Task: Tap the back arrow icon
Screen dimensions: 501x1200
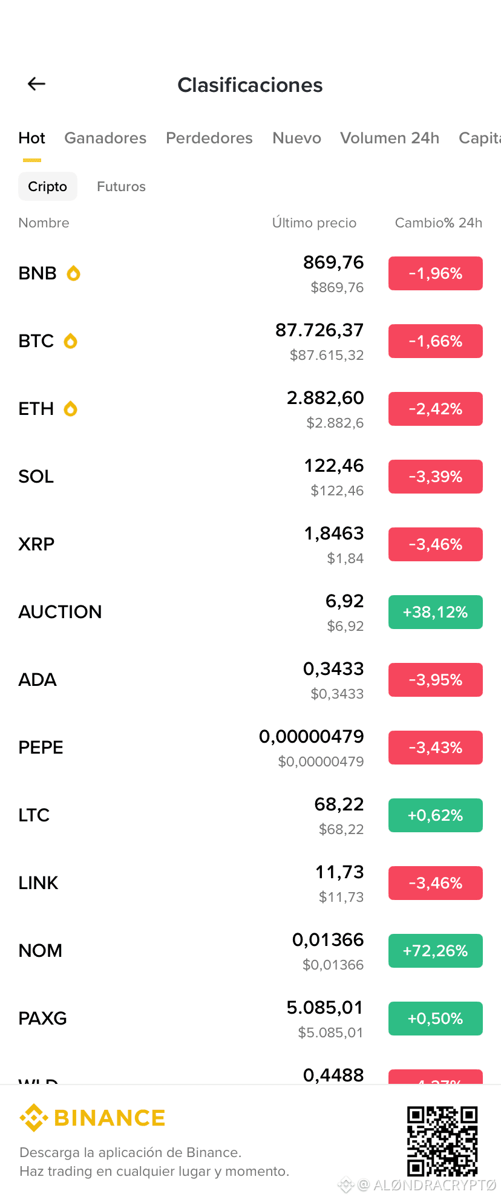Action: (x=37, y=84)
